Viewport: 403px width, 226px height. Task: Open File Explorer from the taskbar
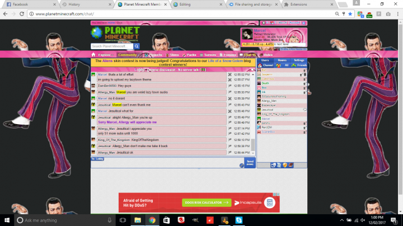point(138,220)
